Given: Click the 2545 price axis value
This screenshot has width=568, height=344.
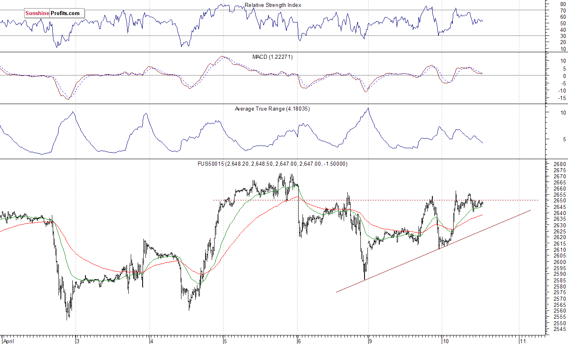Looking at the screenshot, I should tap(561, 329).
